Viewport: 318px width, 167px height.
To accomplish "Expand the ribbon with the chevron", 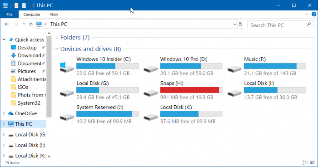I will [x=307, y=14].
